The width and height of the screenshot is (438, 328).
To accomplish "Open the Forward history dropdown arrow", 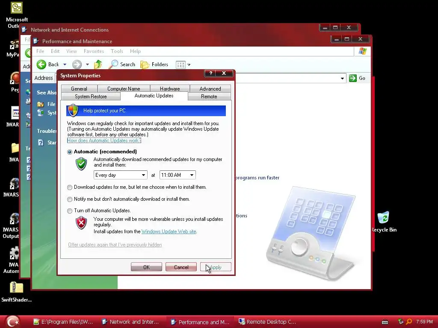I will tap(87, 64).
